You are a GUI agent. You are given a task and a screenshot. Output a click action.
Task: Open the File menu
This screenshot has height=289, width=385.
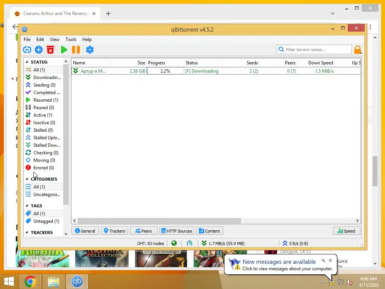point(27,39)
